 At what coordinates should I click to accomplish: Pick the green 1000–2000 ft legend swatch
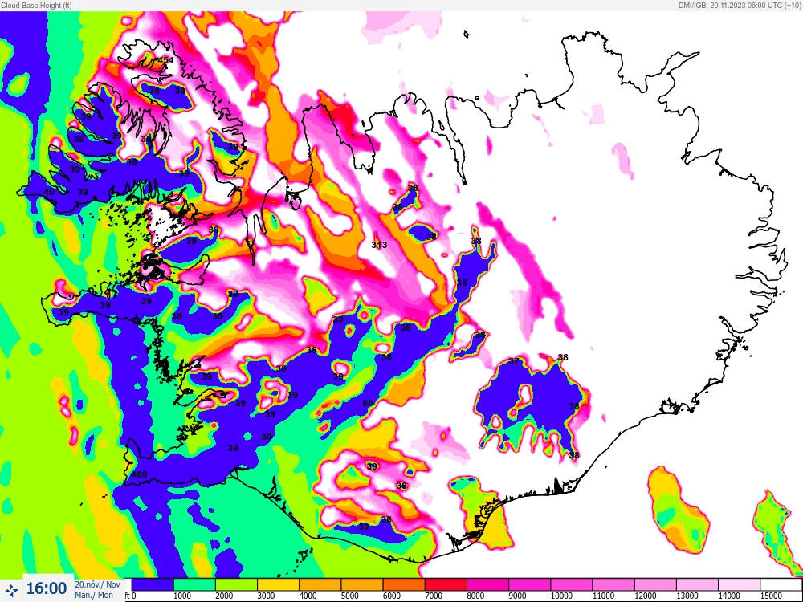194,584
